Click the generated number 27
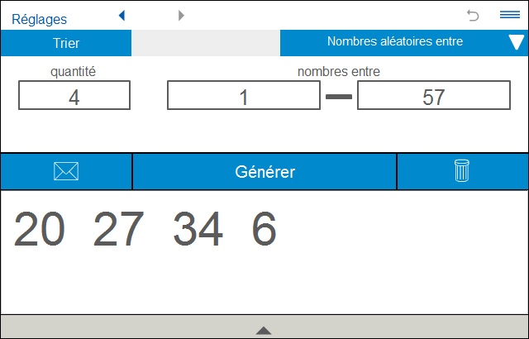This screenshot has width=529, height=339. 118,229
